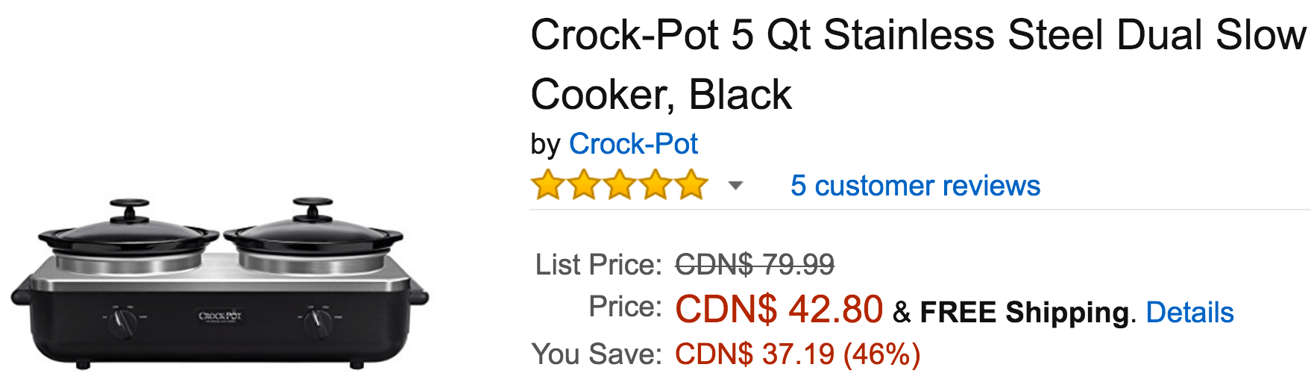1311x379 pixels.
Task: Click the second gold rating star
Action: tap(584, 185)
